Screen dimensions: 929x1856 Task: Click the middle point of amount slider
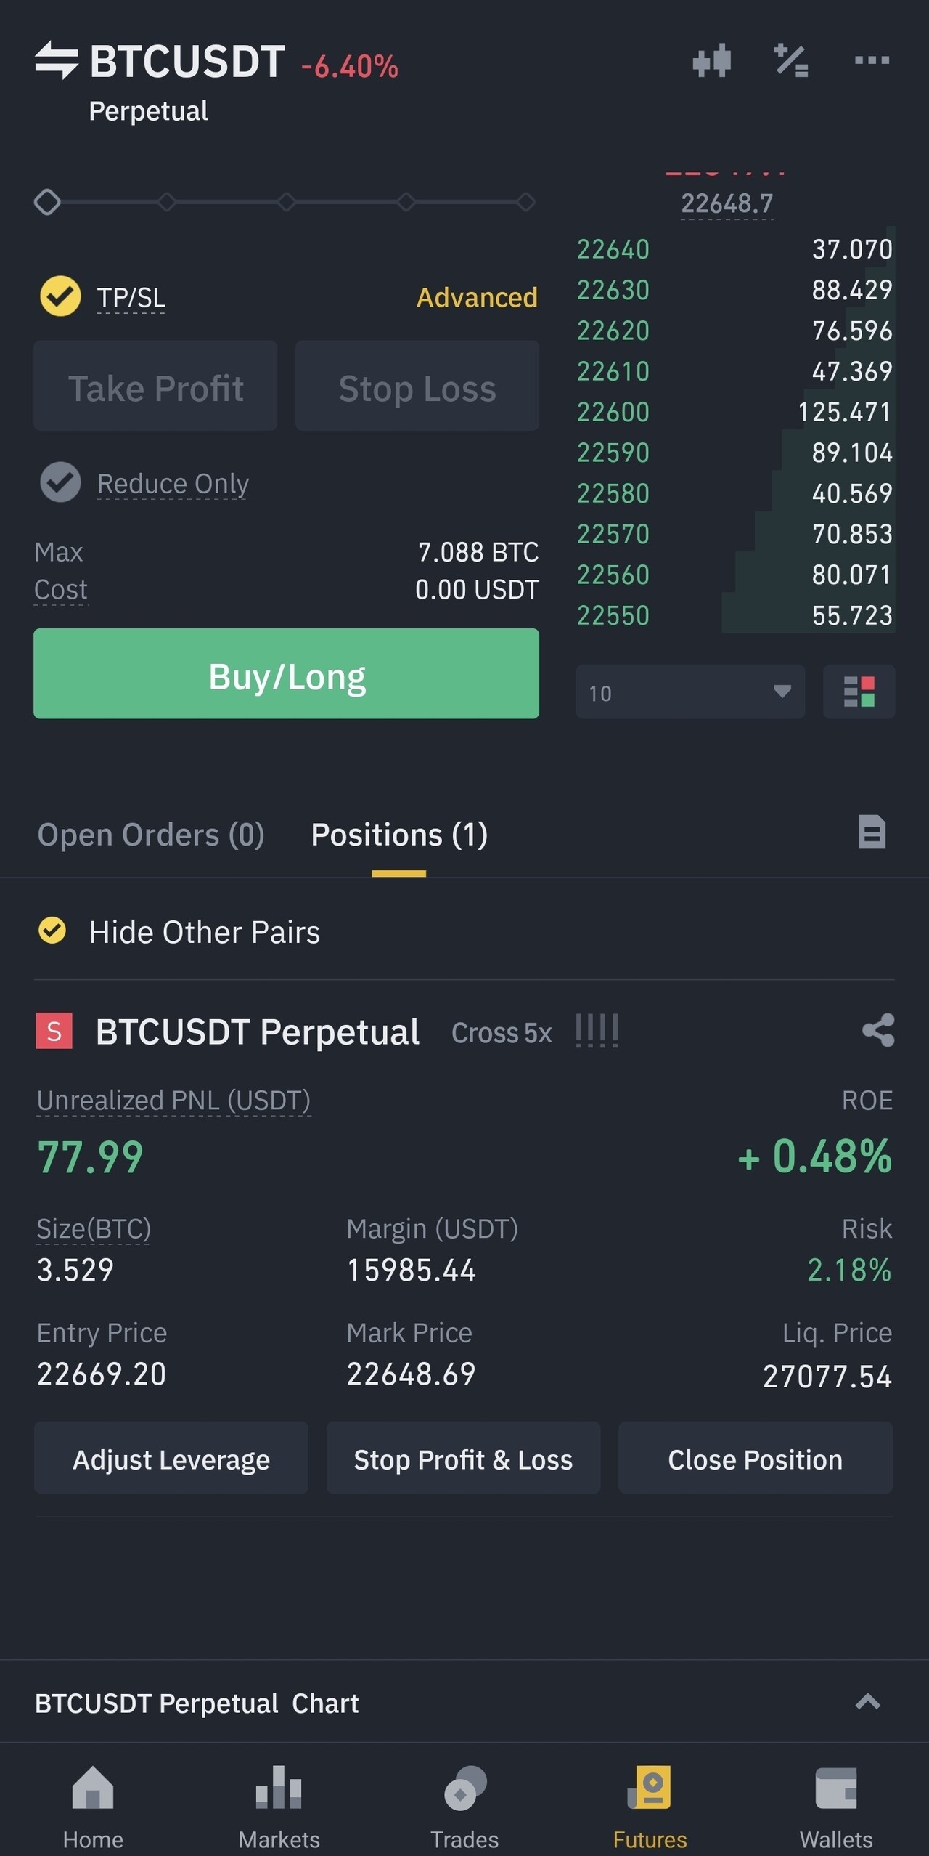[286, 202]
